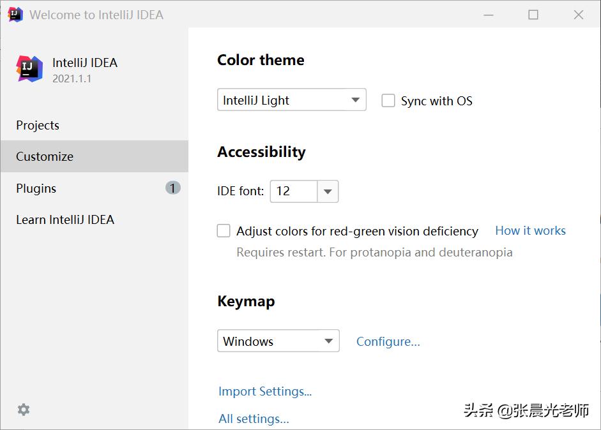Maximize the Welcome window

click(533, 15)
